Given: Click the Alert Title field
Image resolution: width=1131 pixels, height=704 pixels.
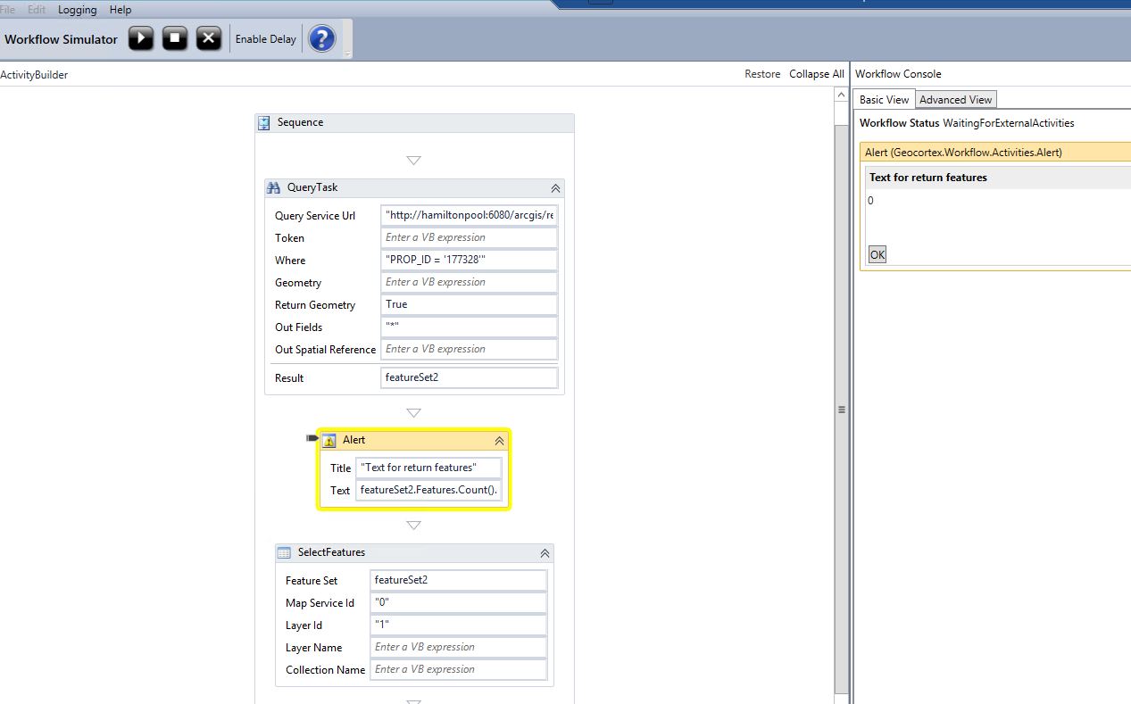Looking at the screenshot, I should pos(428,468).
